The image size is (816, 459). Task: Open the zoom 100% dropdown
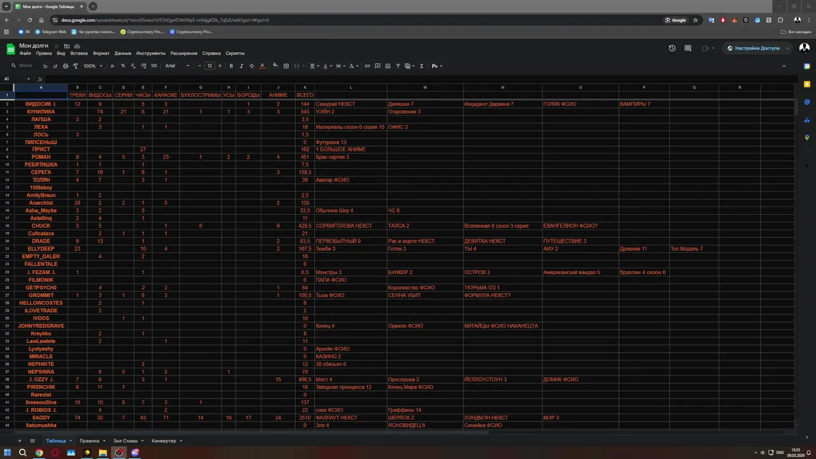[x=92, y=66]
